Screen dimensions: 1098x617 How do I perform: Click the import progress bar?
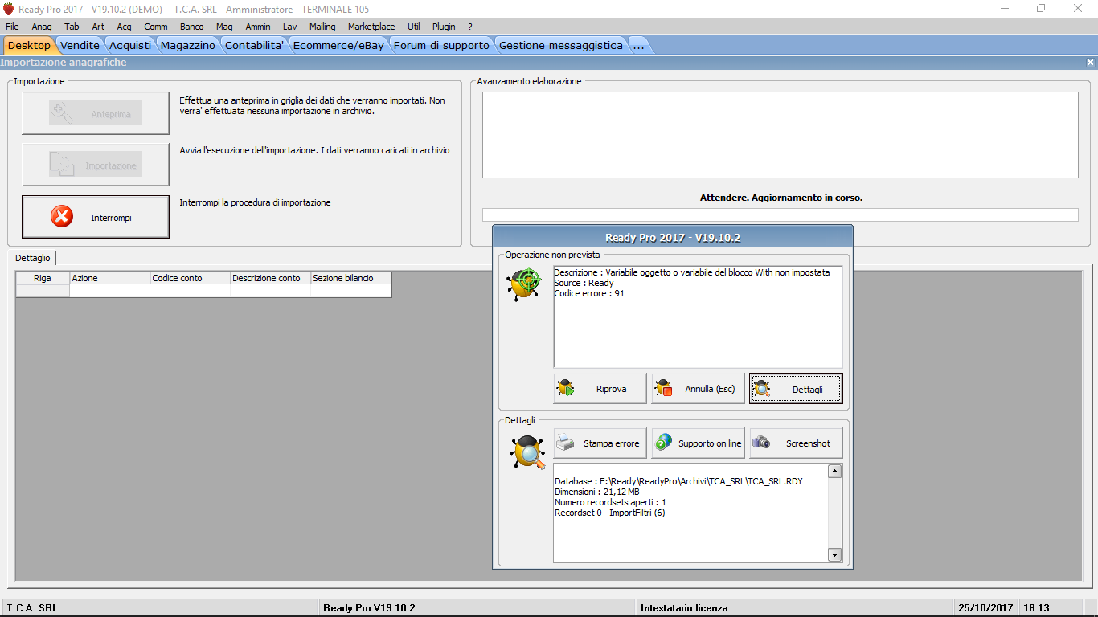(x=780, y=215)
